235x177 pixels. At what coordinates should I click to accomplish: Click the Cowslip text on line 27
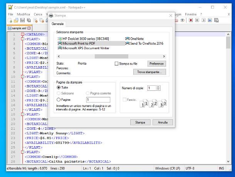(x=50, y=157)
